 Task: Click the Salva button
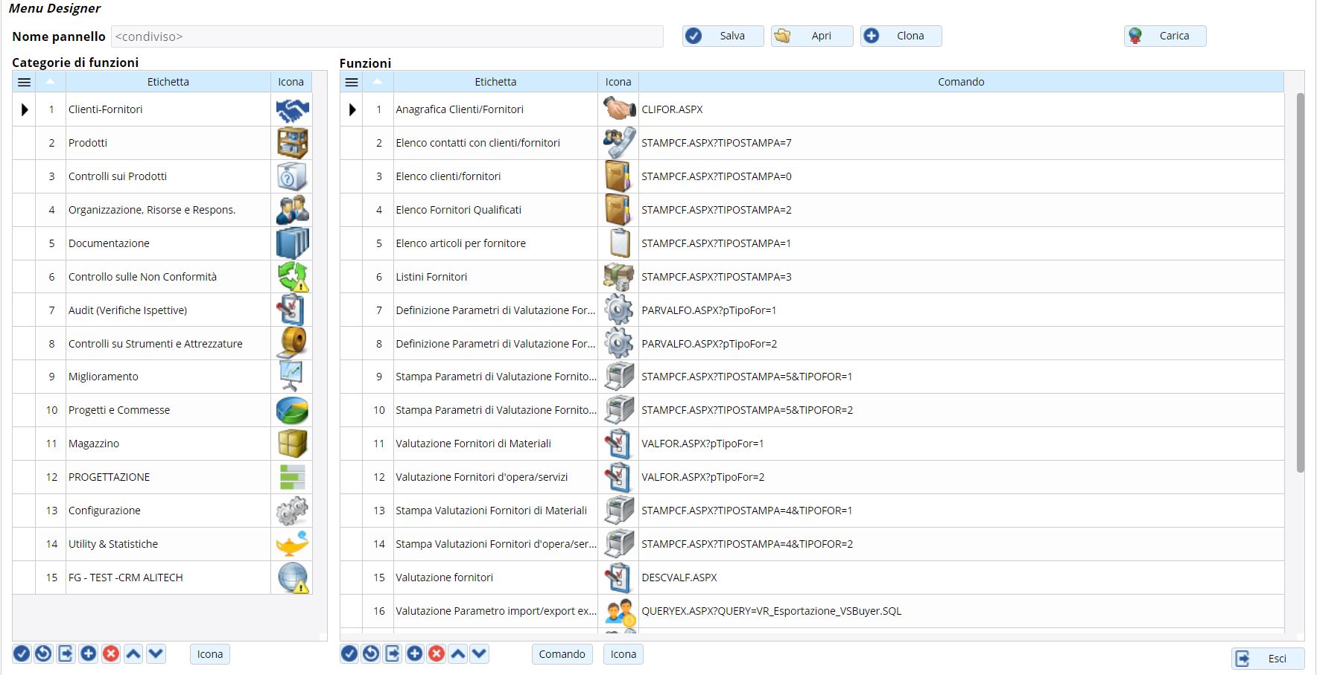click(723, 36)
